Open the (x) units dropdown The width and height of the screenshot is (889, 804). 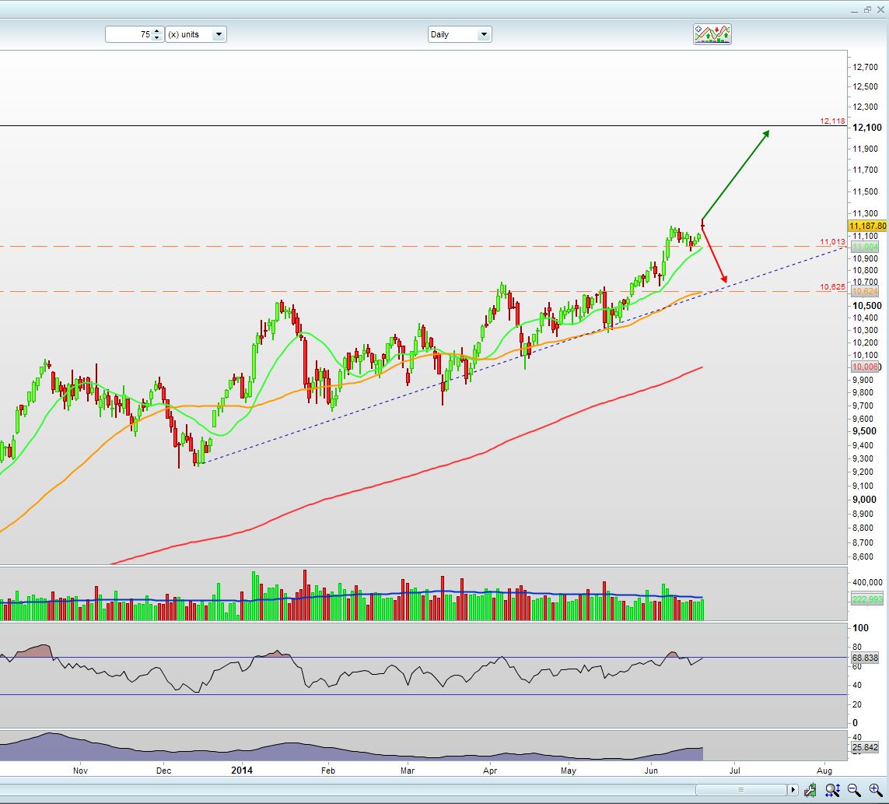coord(196,34)
